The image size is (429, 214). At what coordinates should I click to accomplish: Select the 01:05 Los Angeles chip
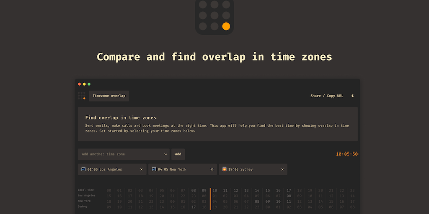click(x=112, y=169)
